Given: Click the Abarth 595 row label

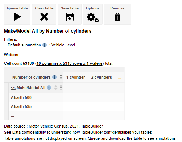Looking at the screenshot, I should [x=21, y=106].
